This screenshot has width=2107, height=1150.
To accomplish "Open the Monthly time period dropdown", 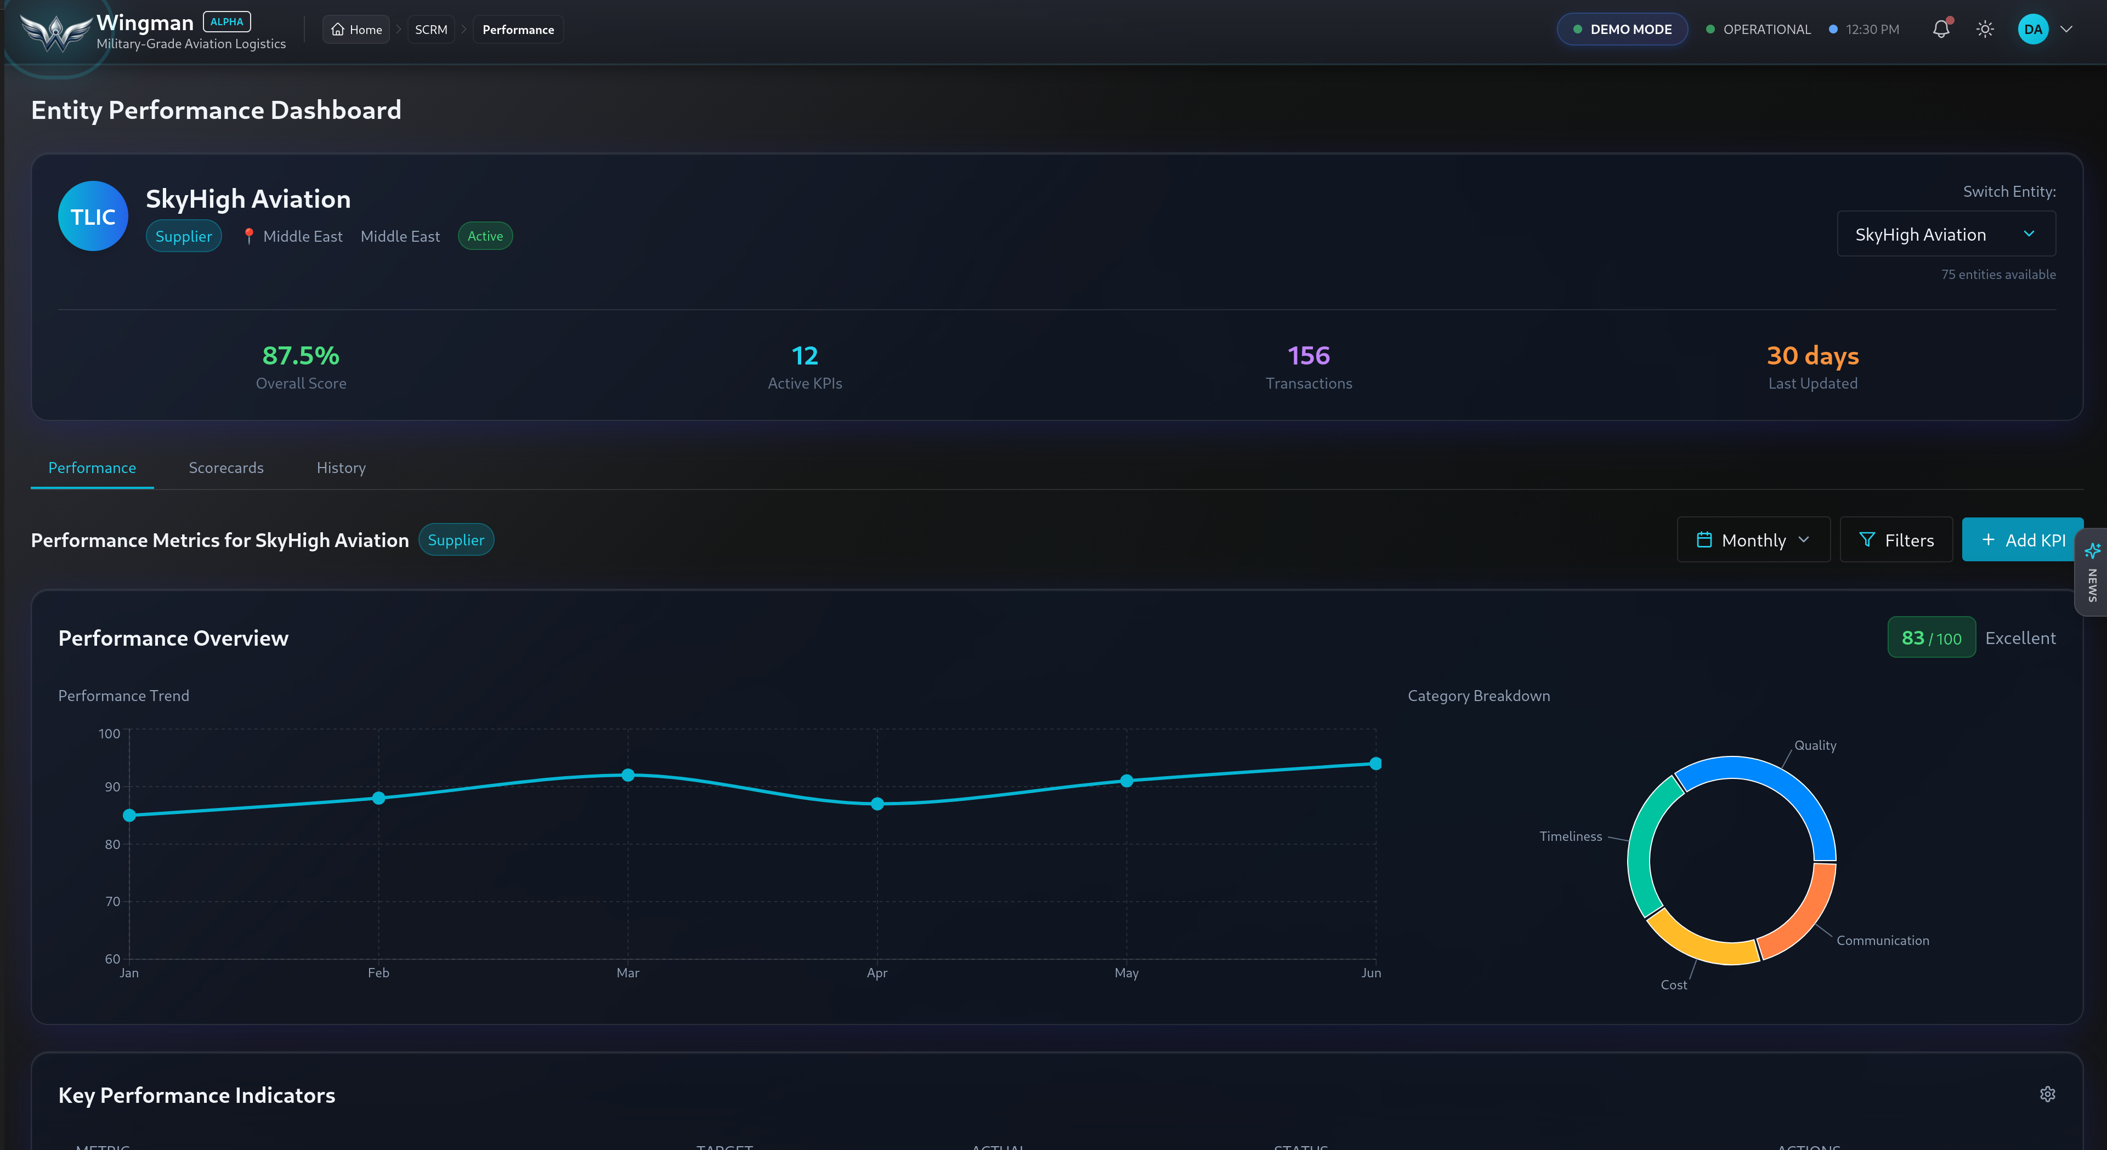I will click(x=1754, y=539).
